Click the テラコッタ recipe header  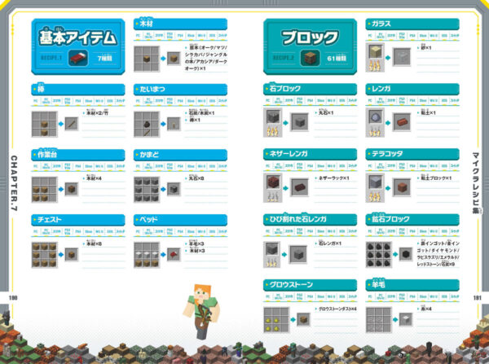tap(412, 154)
